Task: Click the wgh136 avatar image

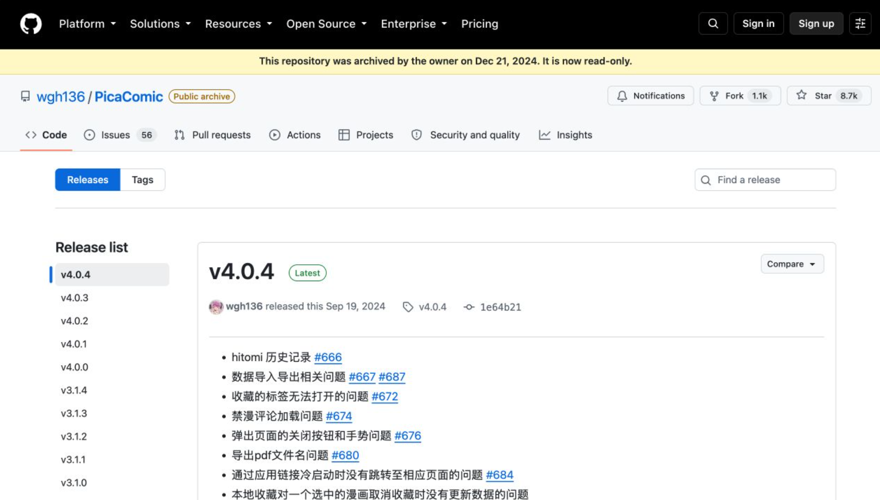Action: [216, 307]
